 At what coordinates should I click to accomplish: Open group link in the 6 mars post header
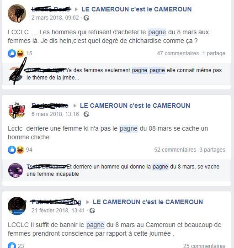click(x=135, y=106)
